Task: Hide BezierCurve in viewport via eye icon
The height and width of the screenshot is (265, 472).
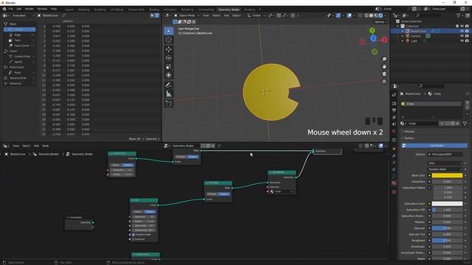Action: 462,31
